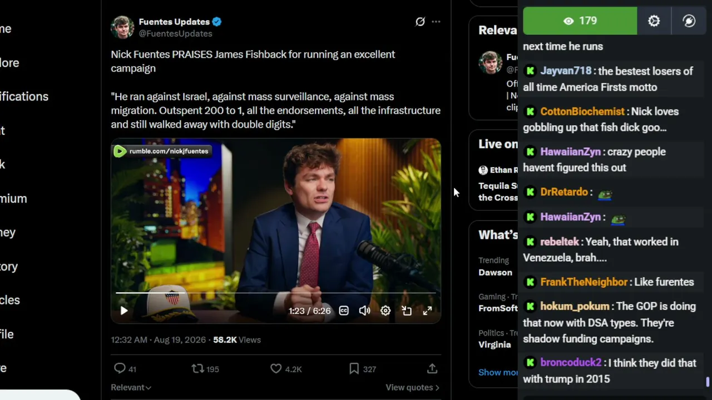The image size is (712, 400).
Task: Open Notifications in the left sidebar
Action: pyautogui.click(x=24, y=97)
